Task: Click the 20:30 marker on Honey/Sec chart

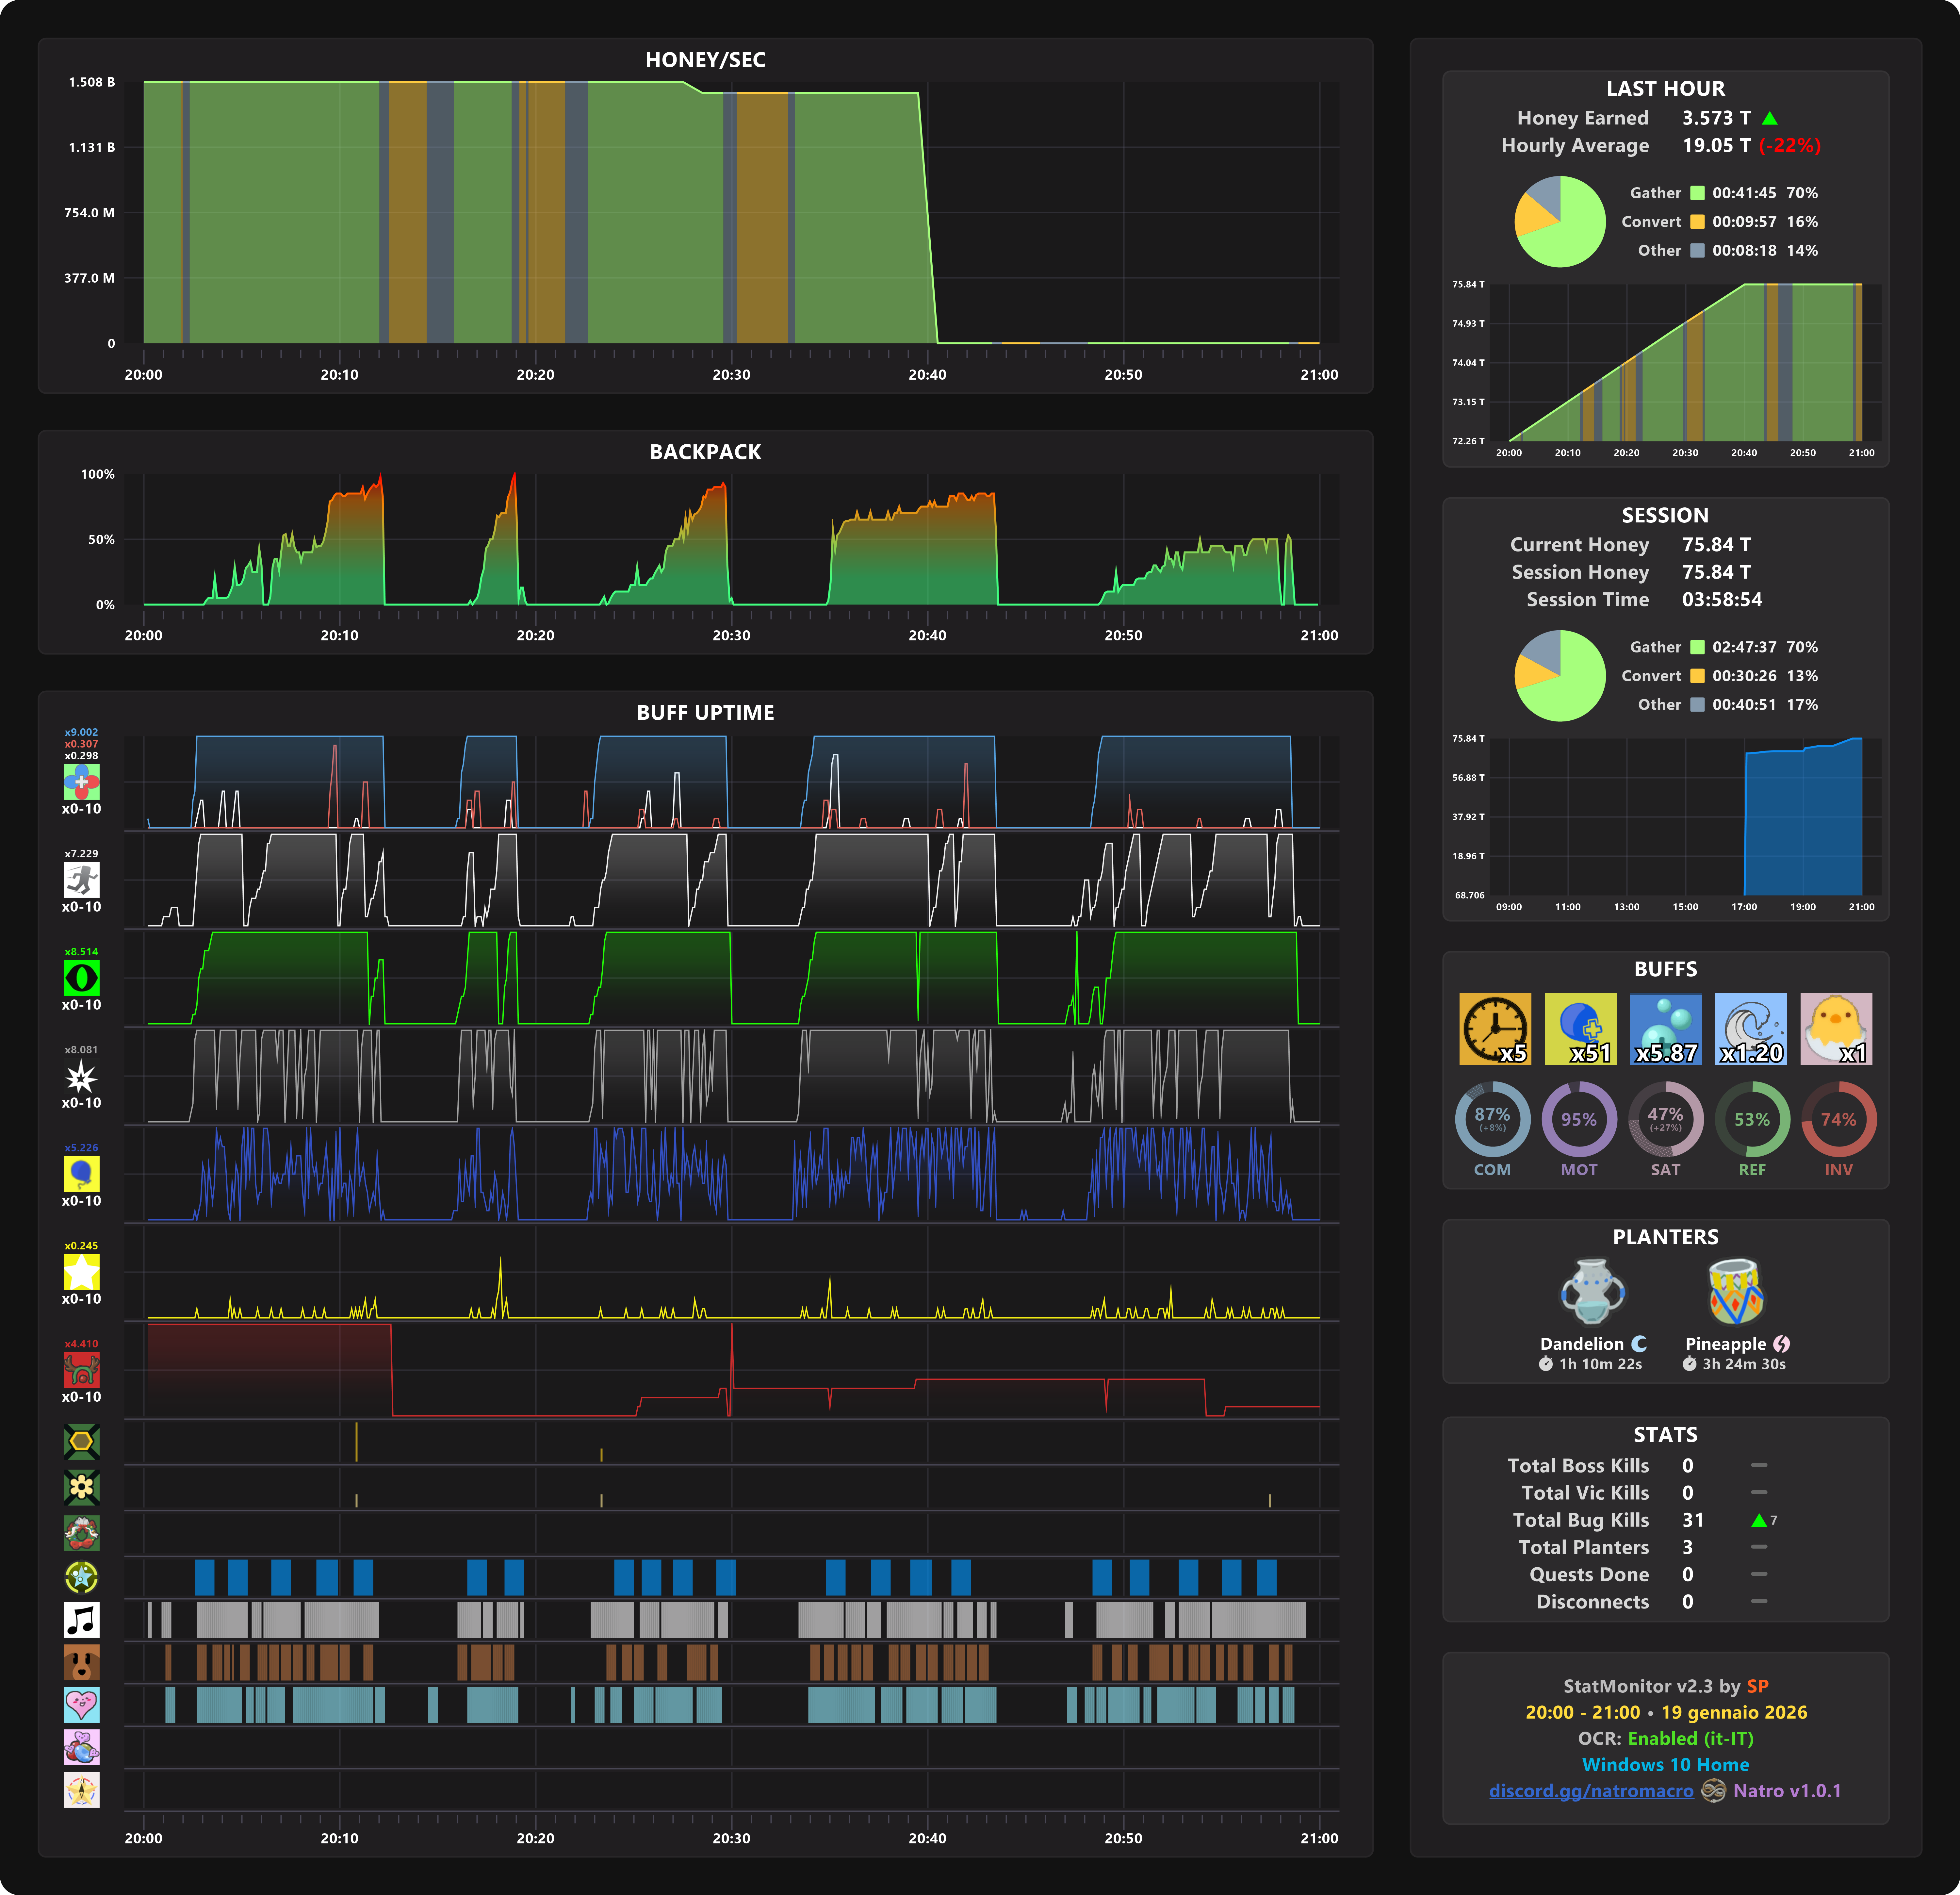Action: coord(731,374)
